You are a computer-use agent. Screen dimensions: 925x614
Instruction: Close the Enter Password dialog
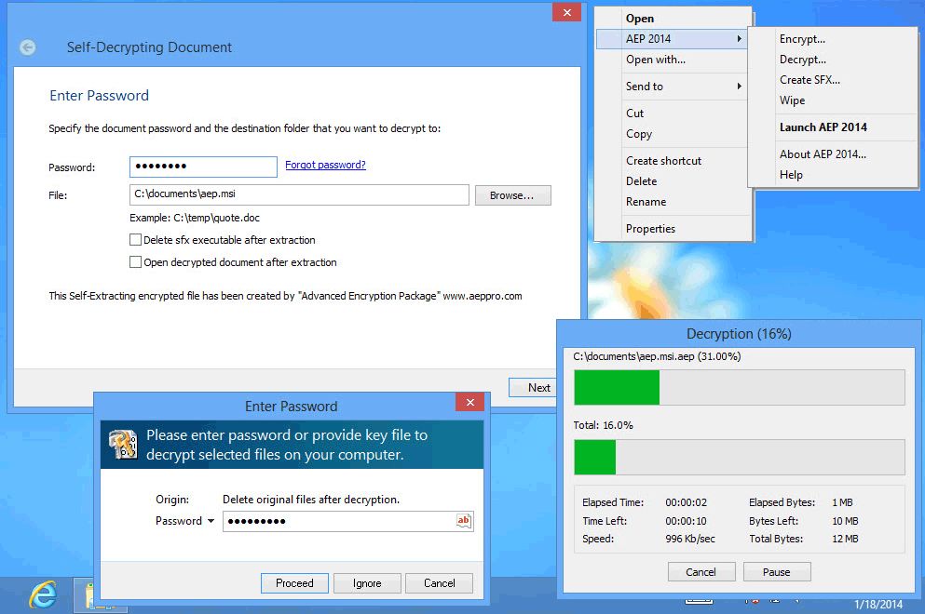(x=469, y=402)
